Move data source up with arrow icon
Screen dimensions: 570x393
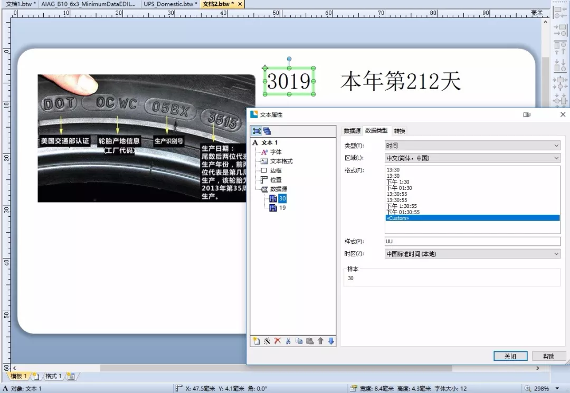[x=320, y=341]
